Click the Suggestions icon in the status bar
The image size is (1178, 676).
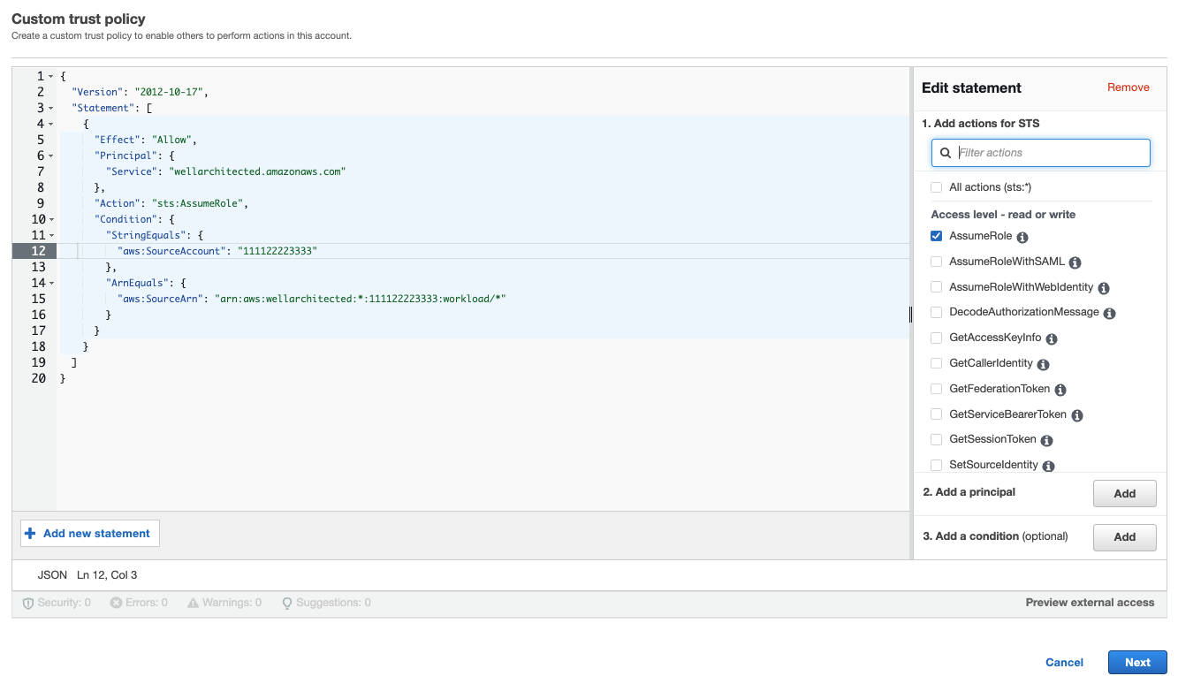[x=286, y=602]
